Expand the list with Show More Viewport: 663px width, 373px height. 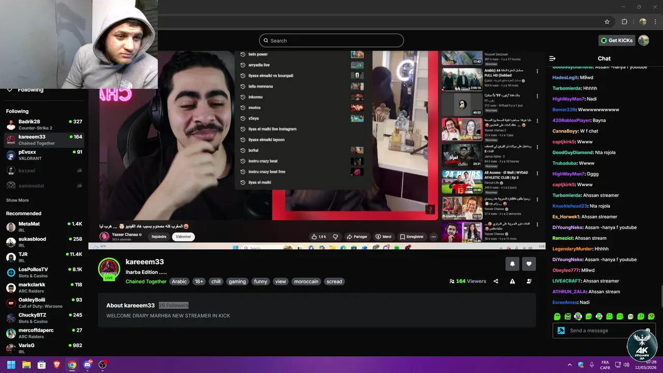[18, 200]
